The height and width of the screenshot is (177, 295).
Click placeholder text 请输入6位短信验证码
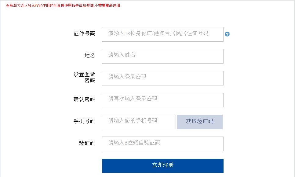coord(134,143)
